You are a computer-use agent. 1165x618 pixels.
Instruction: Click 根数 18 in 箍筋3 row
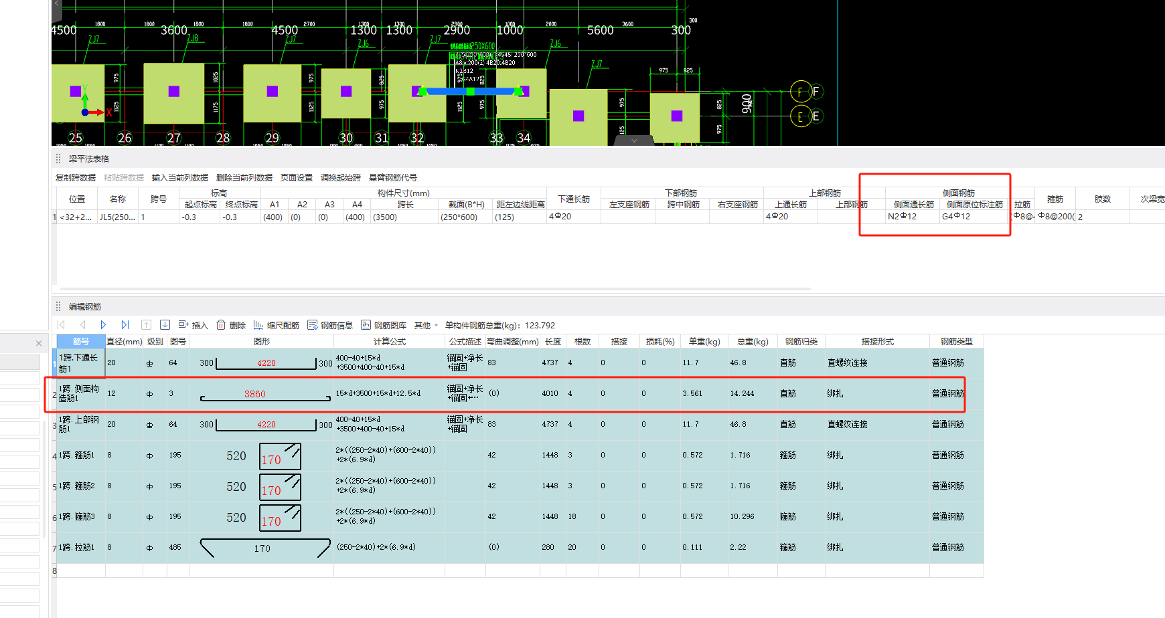tap(582, 517)
